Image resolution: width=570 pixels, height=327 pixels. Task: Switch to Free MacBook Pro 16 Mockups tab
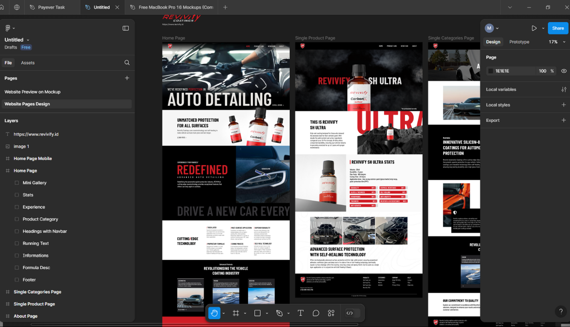pos(172,7)
